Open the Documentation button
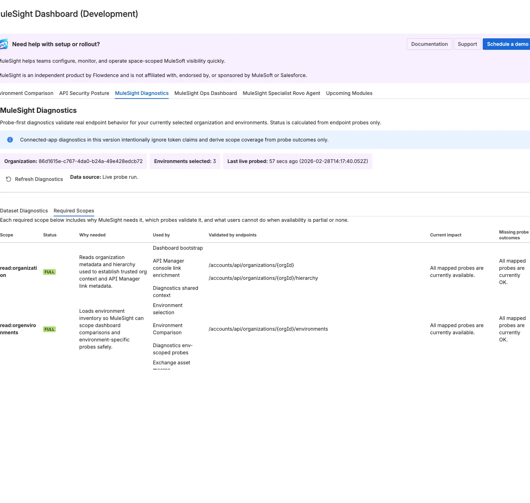The height and width of the screenshot is (503, 530). 429,44
